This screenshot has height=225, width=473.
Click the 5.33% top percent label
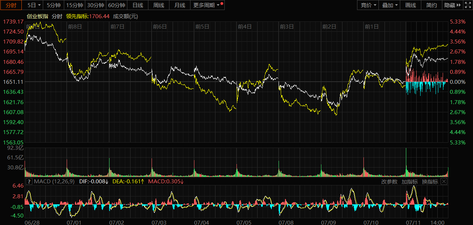(458, 21)
